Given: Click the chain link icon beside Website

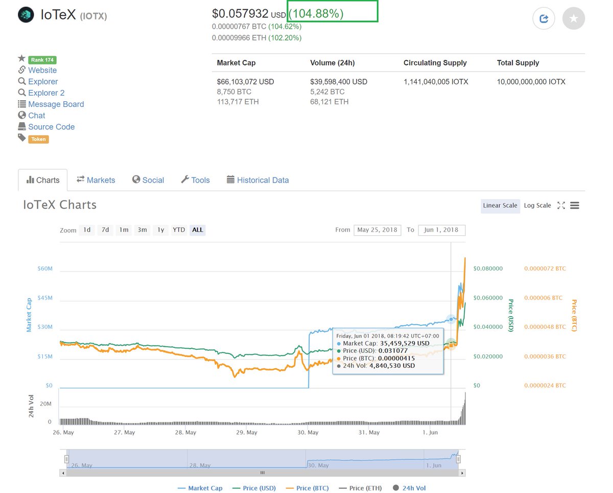Looking at the screenshot, I should click(x=22, y=70).
